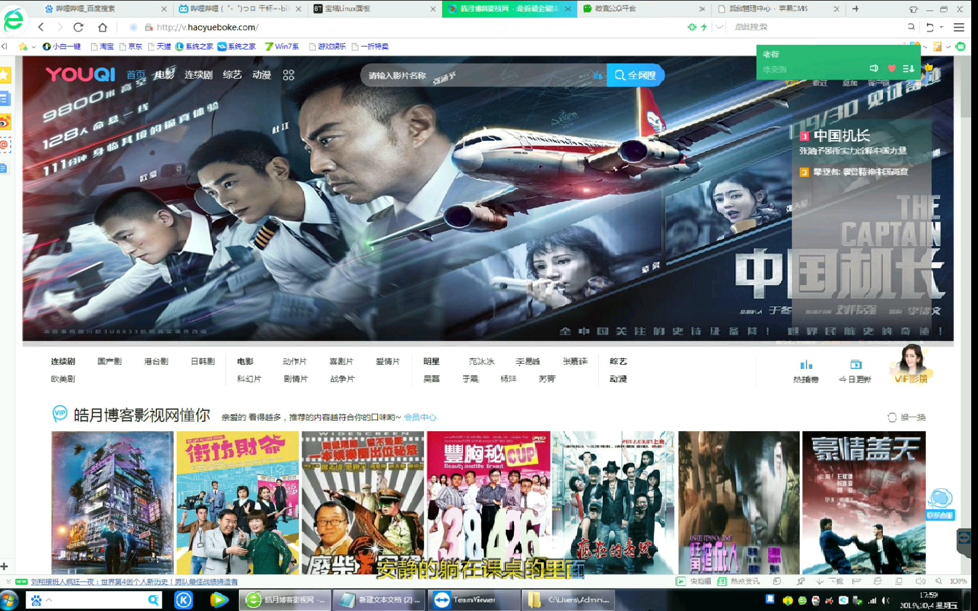Image resolution: width=978 pixels, height=611 pixels.
Task: Click the browser search magnifier icon
Action: (x=911, y=27)
